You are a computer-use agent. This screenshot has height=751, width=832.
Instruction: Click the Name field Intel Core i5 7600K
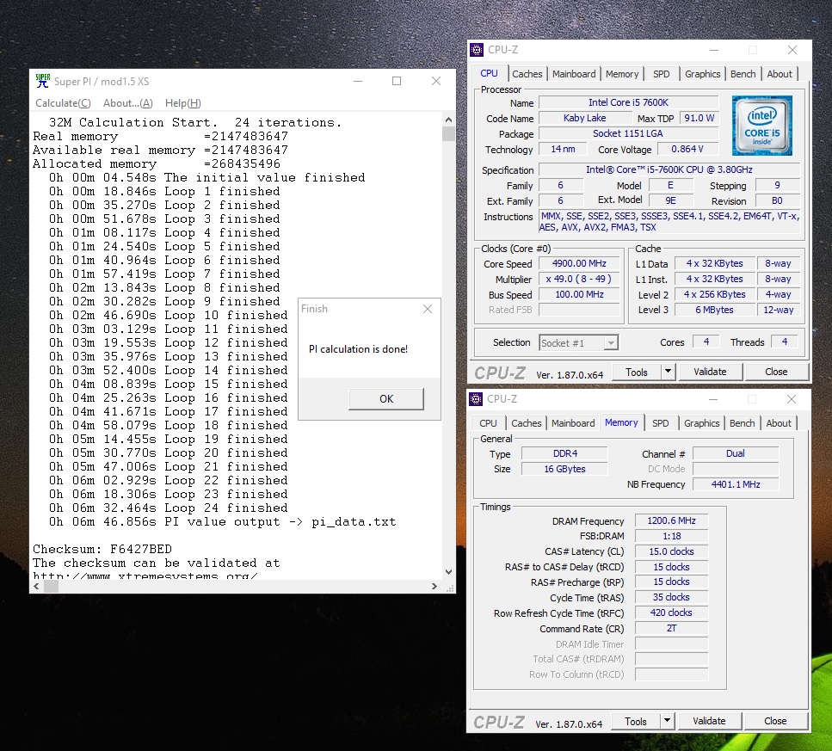click(628, 102)
